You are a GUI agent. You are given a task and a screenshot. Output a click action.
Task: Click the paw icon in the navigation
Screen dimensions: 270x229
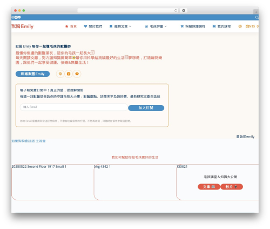(x=146, y=27)
